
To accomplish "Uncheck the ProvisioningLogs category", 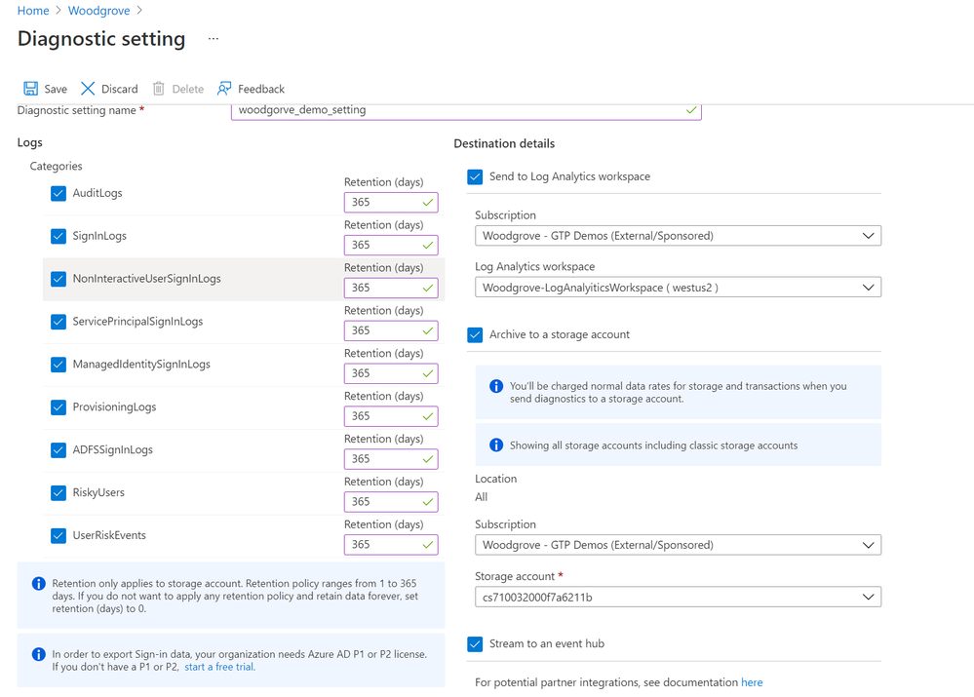I will tap(58, 407).
